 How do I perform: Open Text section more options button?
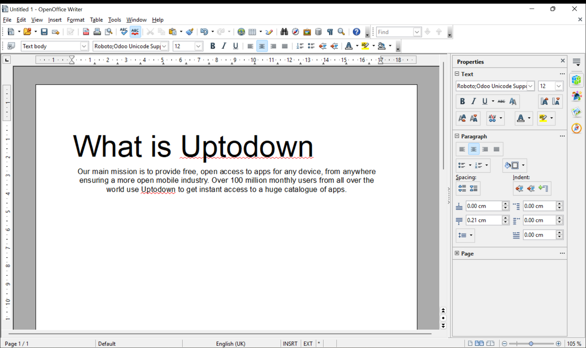562,74
